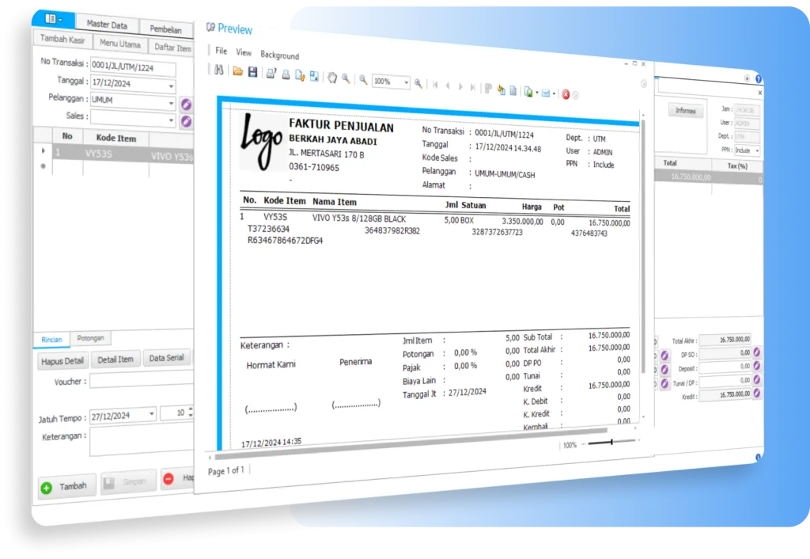Click the Hapus Detail button
The height and width of the screenshot is (559, 810).
pos(62,361)
